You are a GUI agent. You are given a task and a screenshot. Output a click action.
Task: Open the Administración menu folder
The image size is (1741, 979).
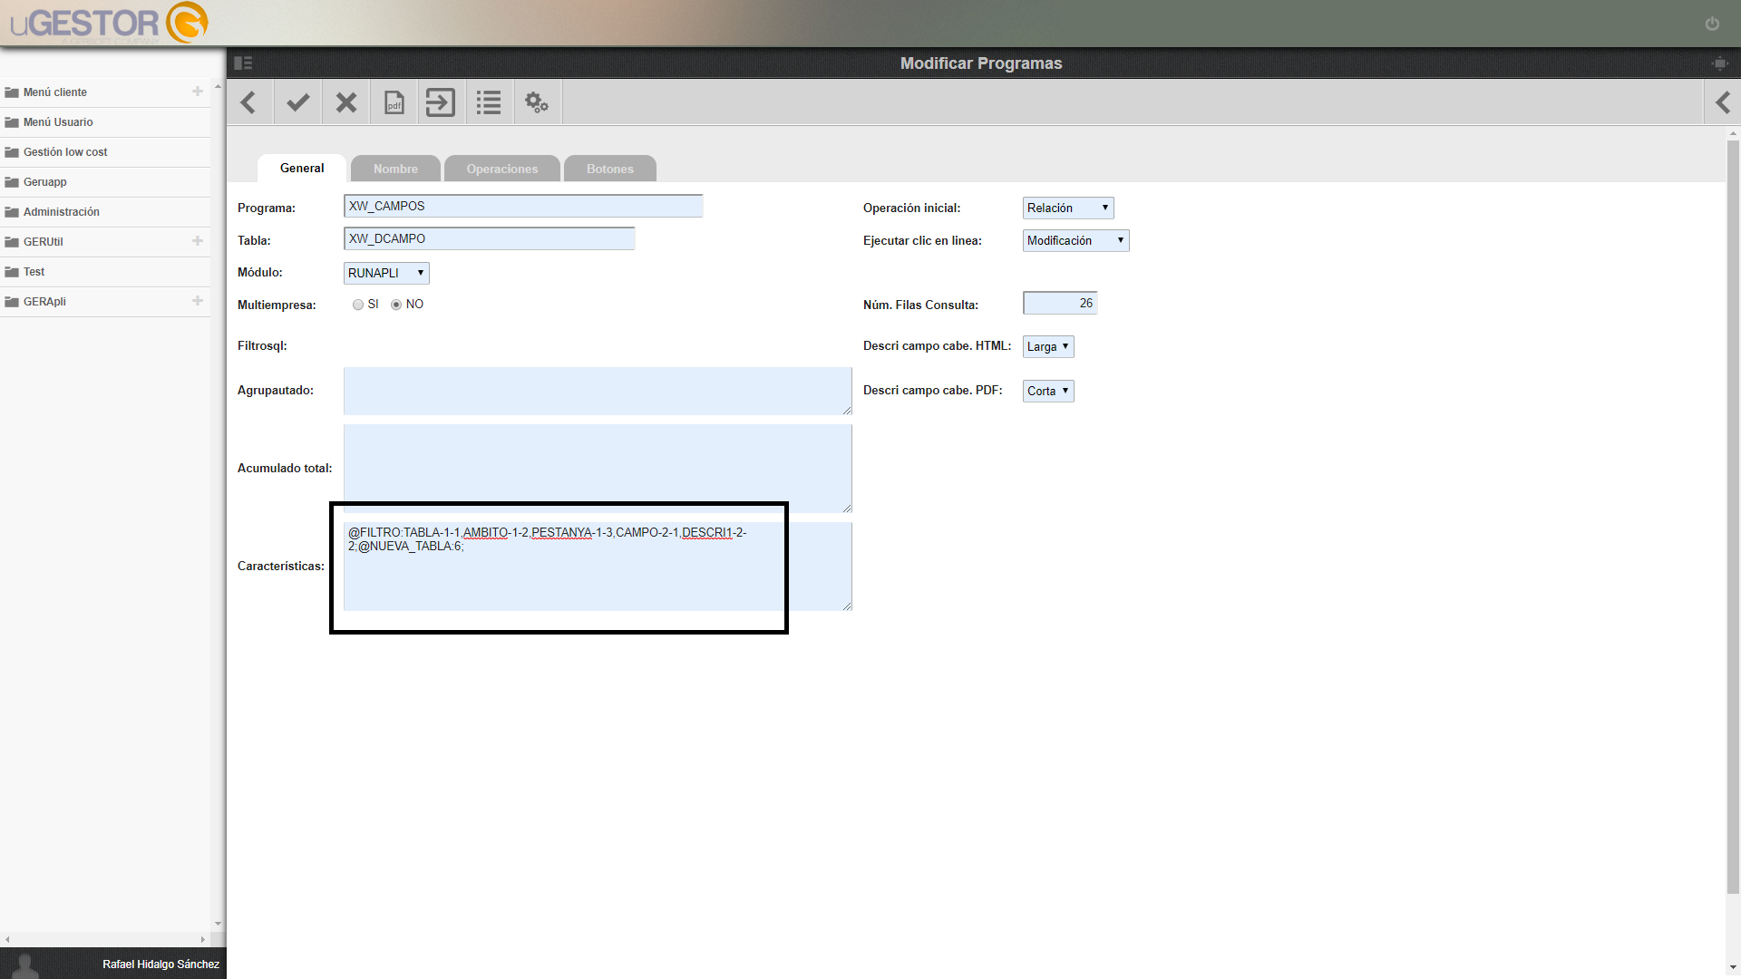(105, 212)
